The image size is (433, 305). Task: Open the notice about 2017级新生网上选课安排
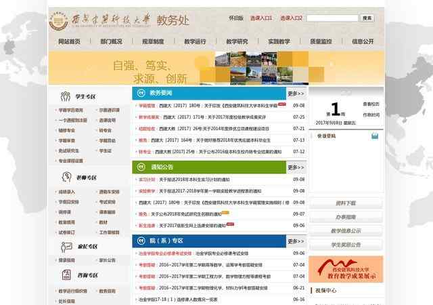click(182, 226)
